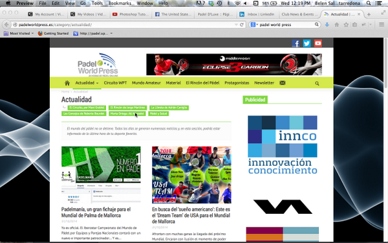Open the Tools menu
Viewport: 388px width, 243px height.
[x=97, y=3]
